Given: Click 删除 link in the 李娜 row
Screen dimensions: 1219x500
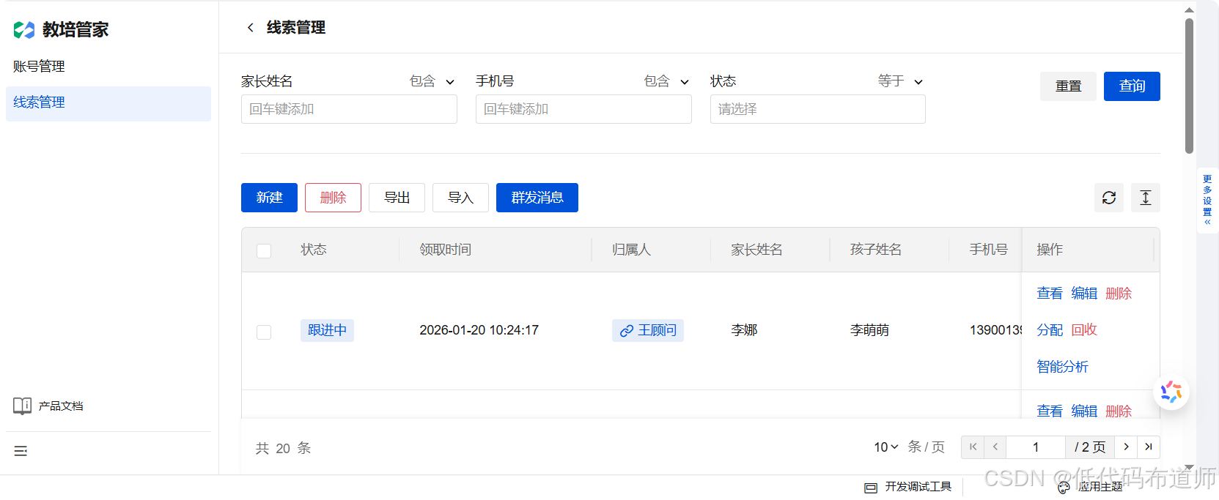Looking at the screenshot, I should click(x=1119, y=294).
